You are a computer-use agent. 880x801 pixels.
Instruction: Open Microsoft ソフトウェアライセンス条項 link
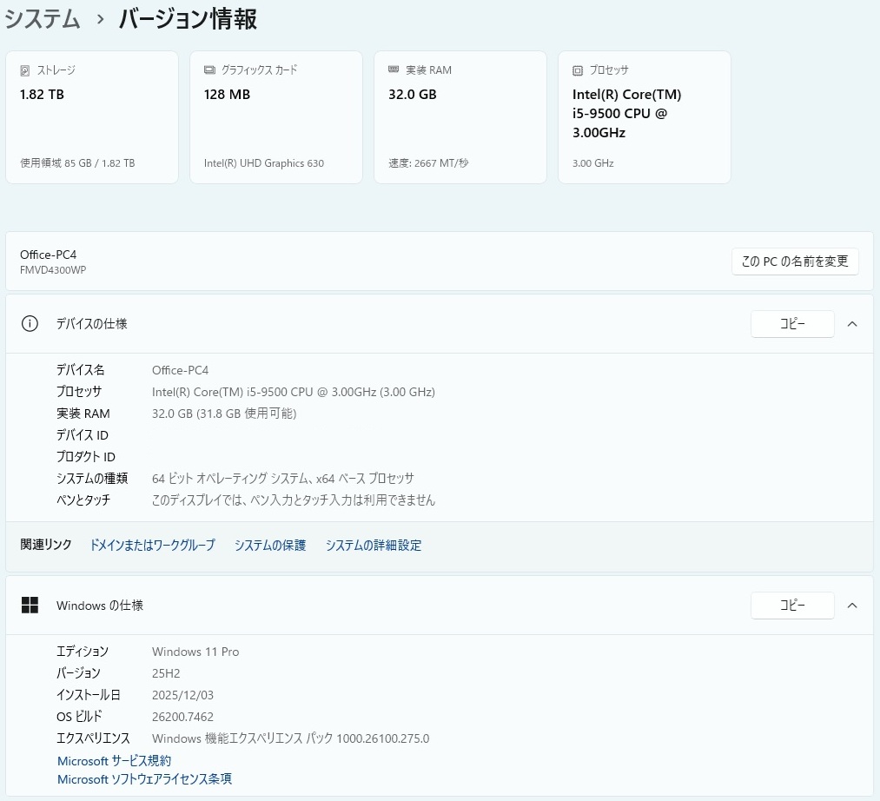pos(144,779)
